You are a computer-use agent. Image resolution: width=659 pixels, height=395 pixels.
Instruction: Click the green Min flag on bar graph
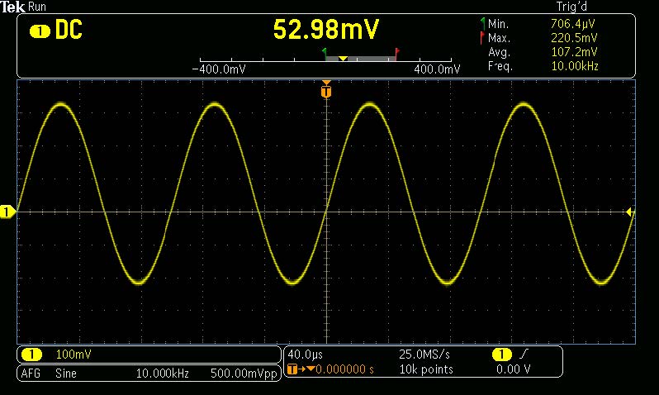click(x=325, y=52)
